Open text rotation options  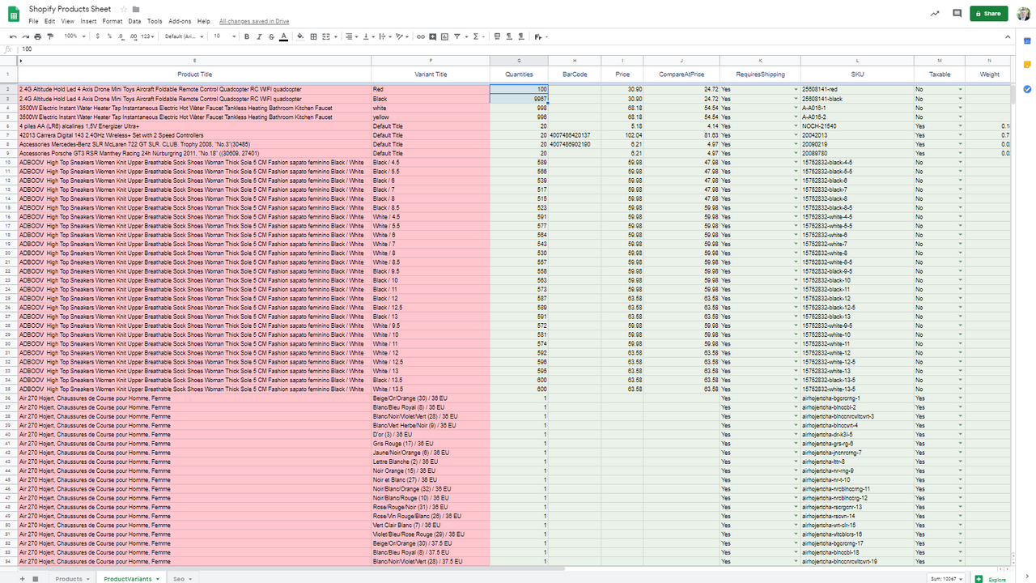[x=402, y=36]
